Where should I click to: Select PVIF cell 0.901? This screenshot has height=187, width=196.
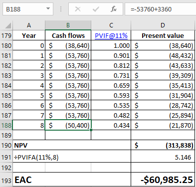point(111,55)
